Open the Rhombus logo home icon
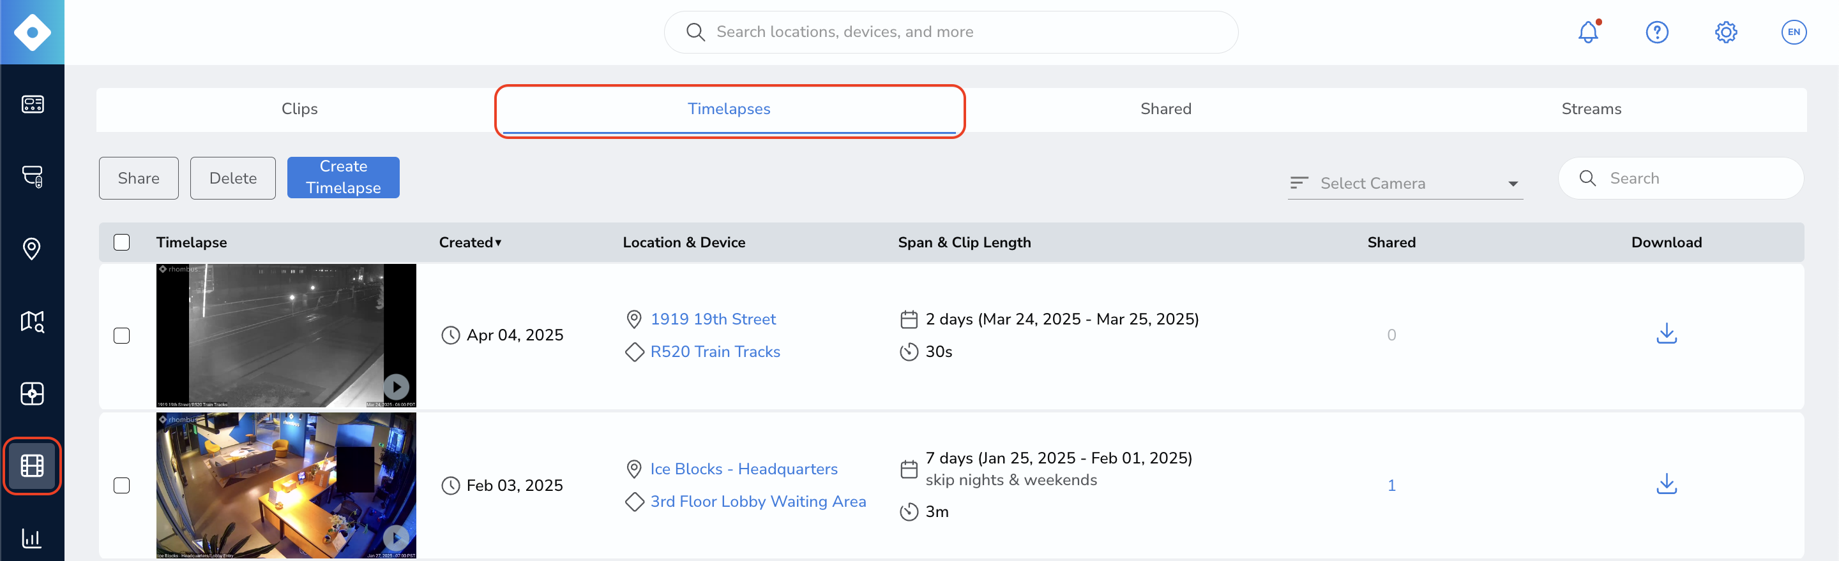This screenshot has height=561, width=1839. tap(32, 32)
